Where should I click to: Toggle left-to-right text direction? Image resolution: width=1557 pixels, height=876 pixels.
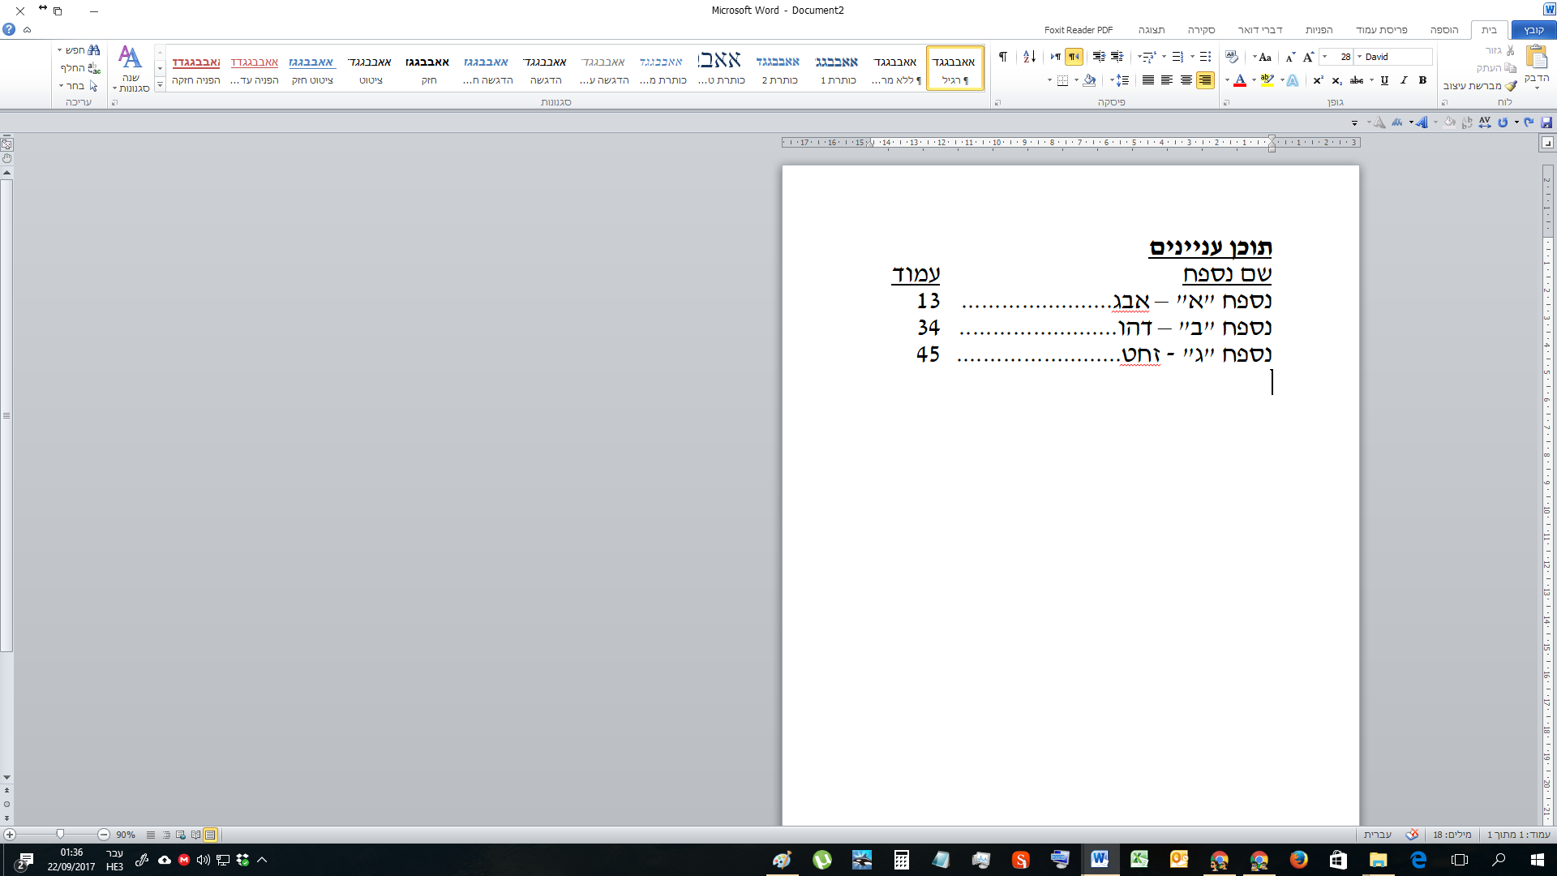(1055, 57)
